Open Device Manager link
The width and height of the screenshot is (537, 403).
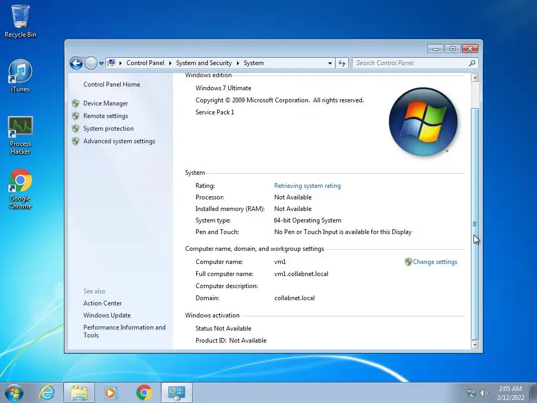point(105,103)
